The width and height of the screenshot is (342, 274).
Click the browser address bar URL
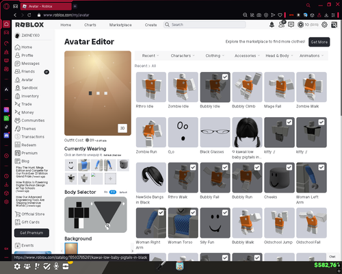click(x=66, y=15)
